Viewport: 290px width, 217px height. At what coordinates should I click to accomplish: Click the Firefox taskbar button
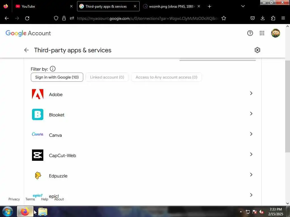(25, 211)
